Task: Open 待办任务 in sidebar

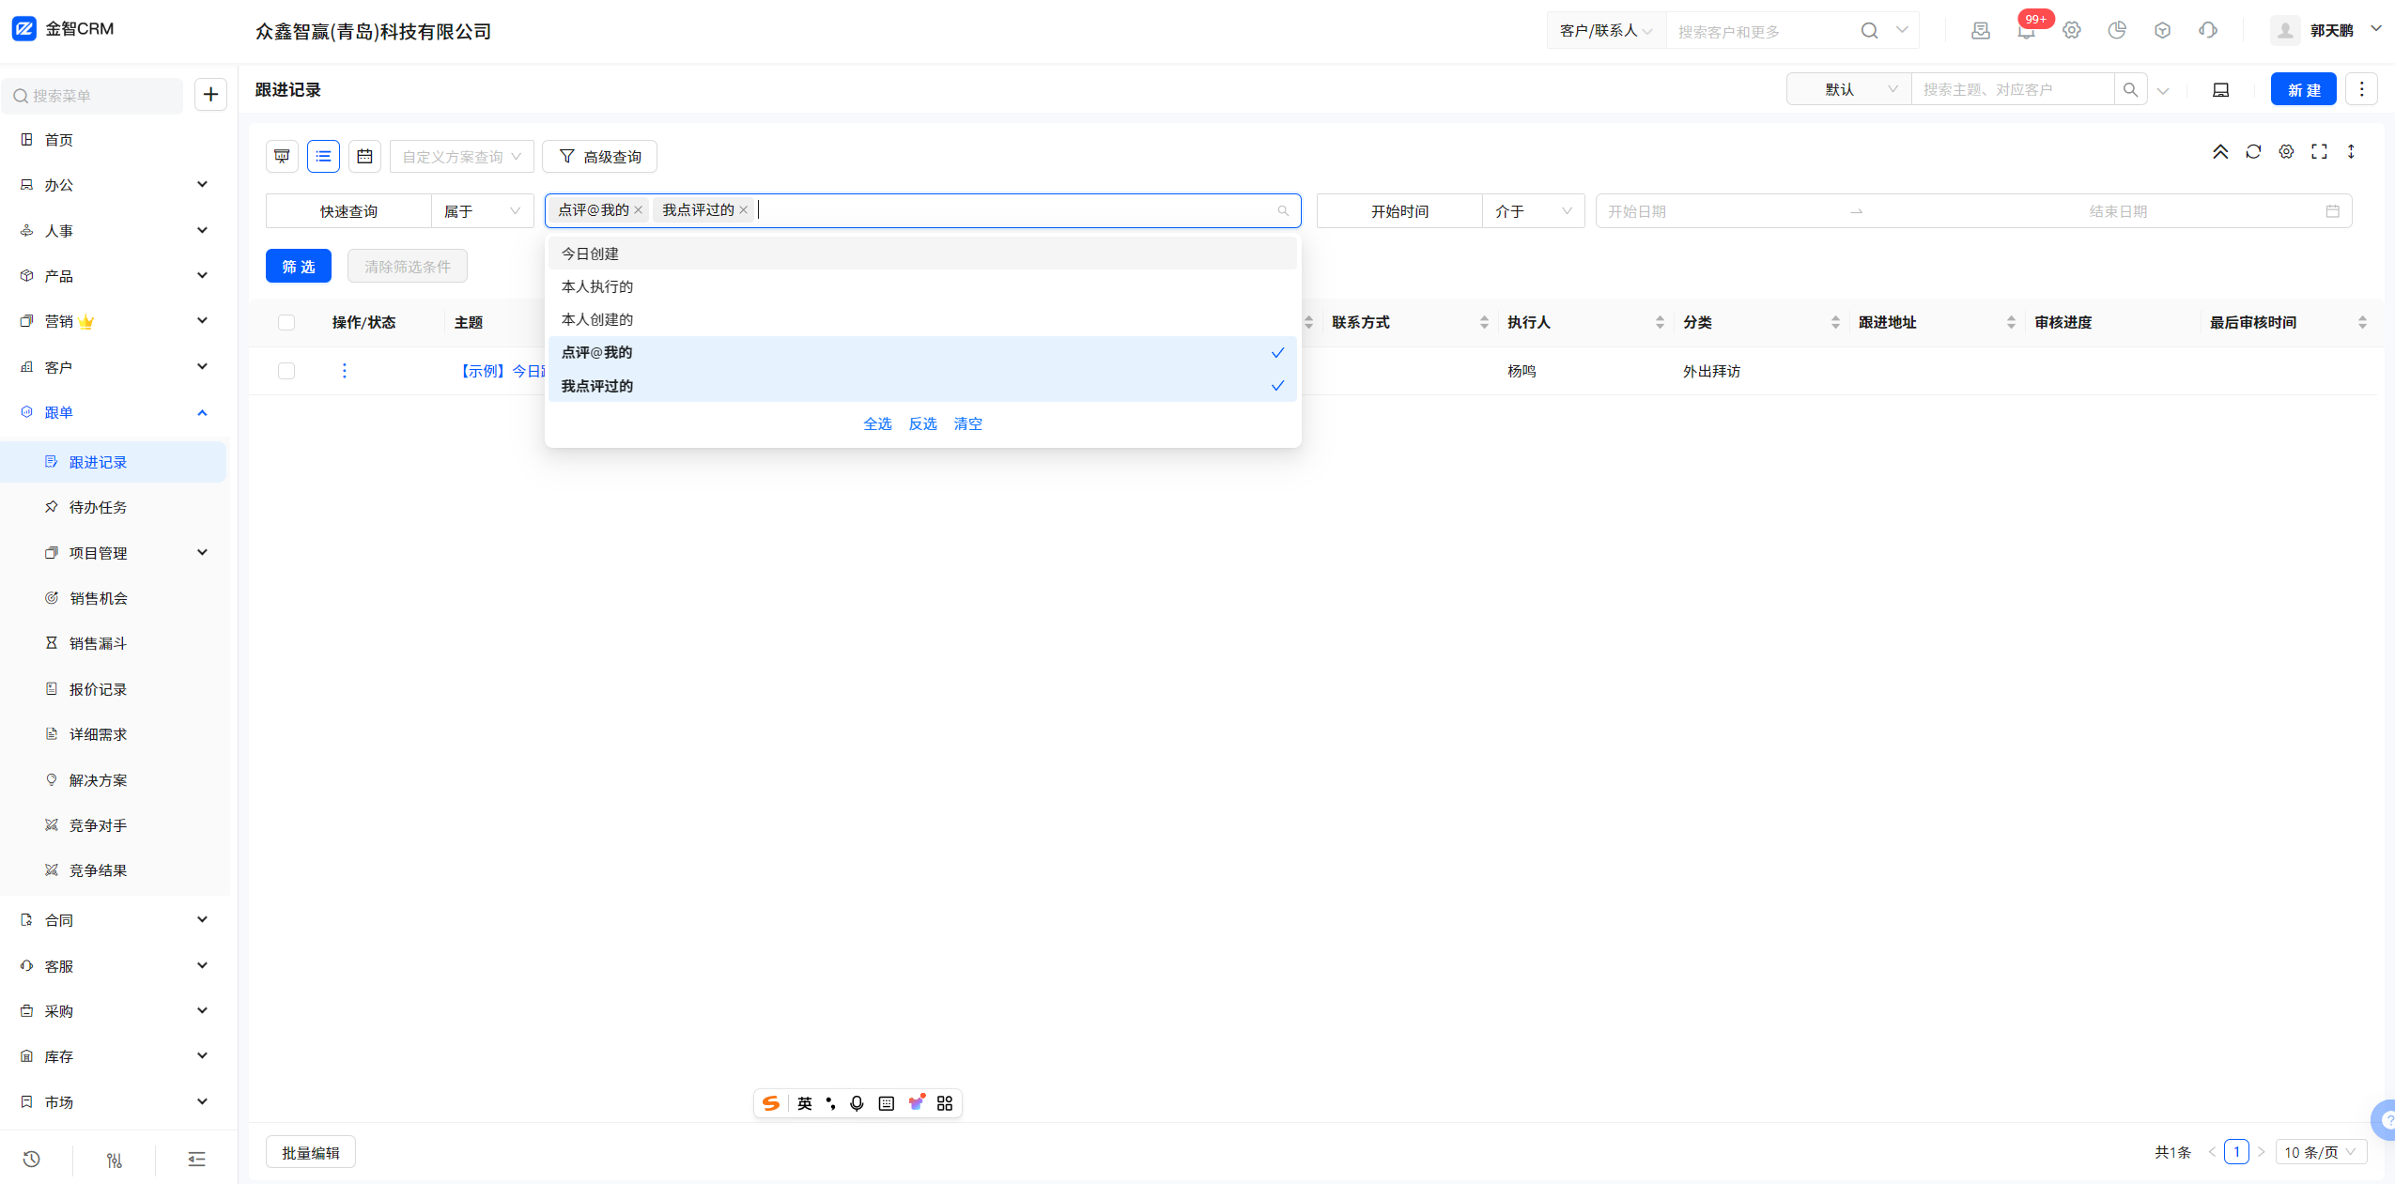Action: (98, 507)
